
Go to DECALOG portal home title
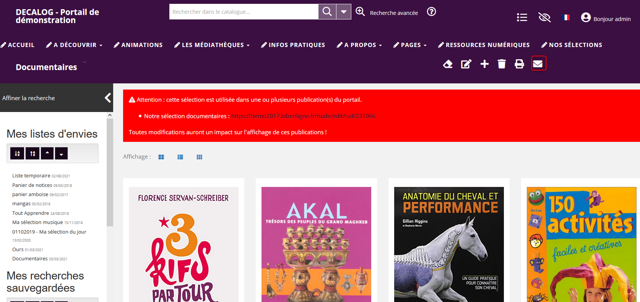click(57, 16)
